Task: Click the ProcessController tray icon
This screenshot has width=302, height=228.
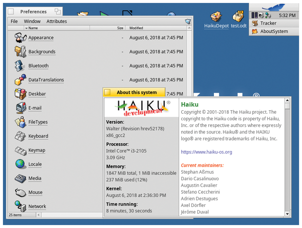Action: 255,15
